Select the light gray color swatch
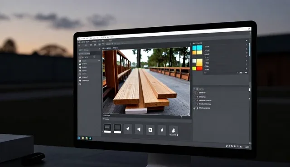Image resolution: width=290 pixels, height=167 pixels. tap(194, 61)
